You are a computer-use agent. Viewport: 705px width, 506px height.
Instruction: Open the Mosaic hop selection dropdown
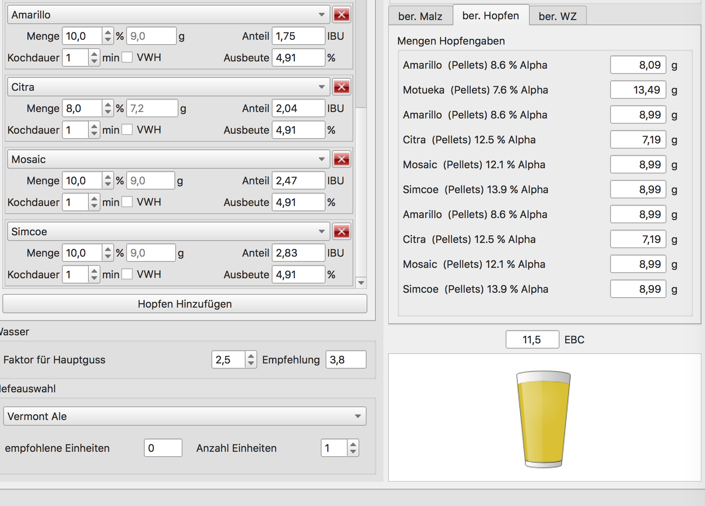click(x=168, y=159)
